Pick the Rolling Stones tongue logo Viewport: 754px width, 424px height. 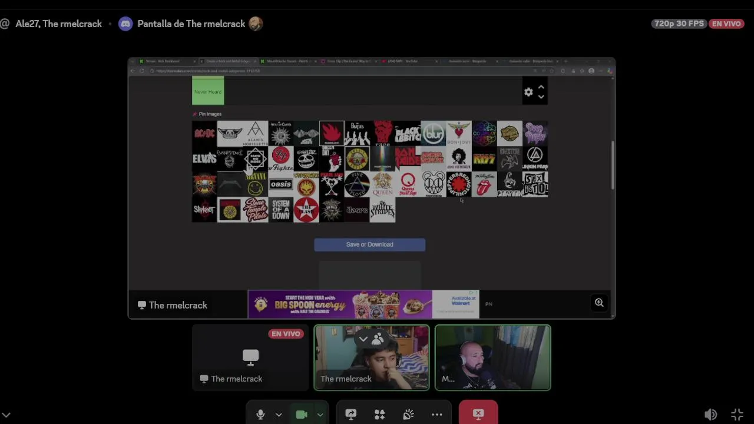(484, 184)
